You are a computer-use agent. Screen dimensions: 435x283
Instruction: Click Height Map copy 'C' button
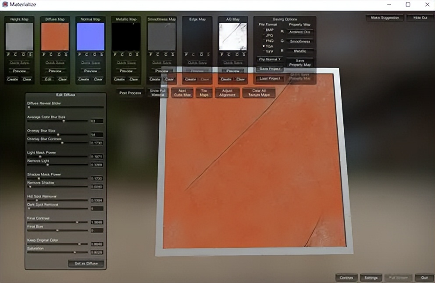click(x=15, y=55)
